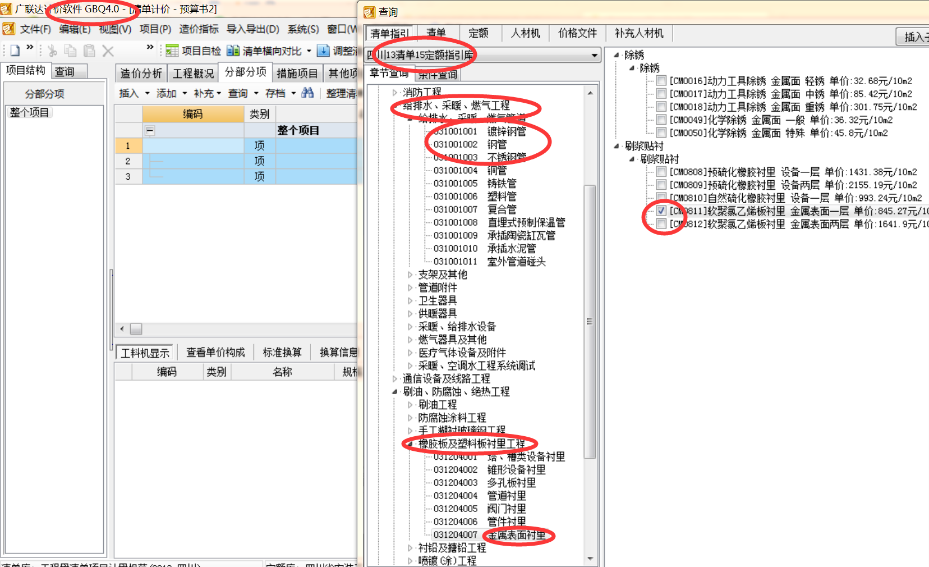This screenshot has width=929, height=567.
Task: Open the 造价分析 tab
Action: (141, 74)
